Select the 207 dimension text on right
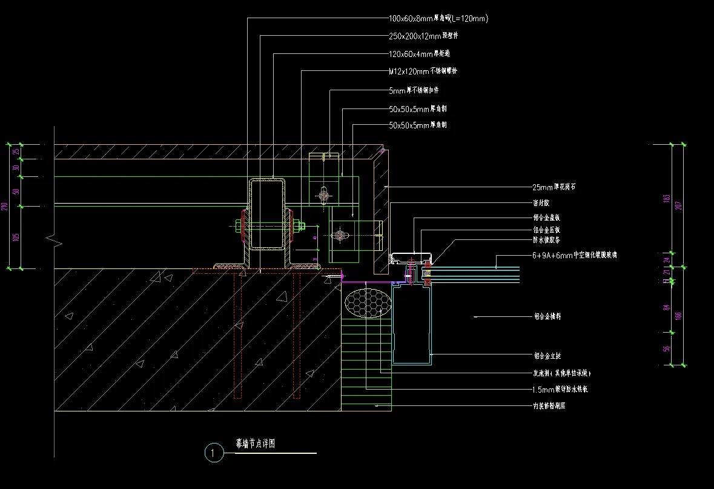 678,206
